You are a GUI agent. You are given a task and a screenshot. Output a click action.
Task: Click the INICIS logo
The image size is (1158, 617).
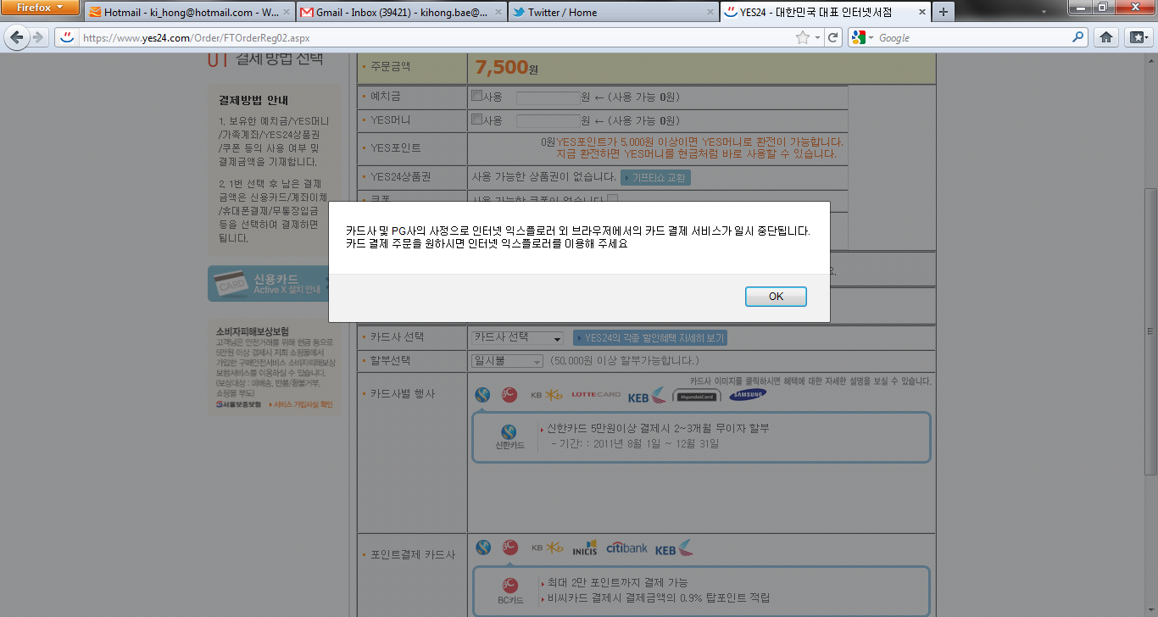tap(585, 548)
